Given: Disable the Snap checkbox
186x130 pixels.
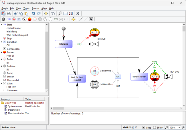Looking at the screenshot, I should [x=144, y=127].
